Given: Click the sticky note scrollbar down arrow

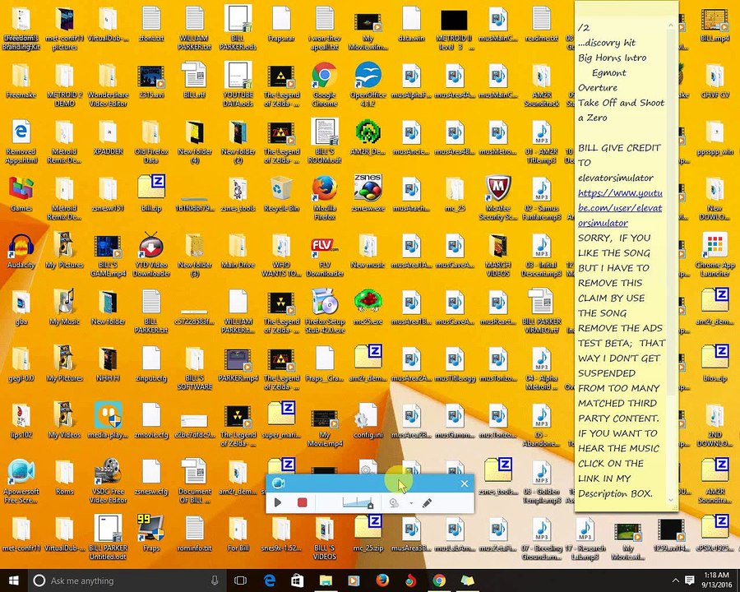Looking at the screenshot, I should [671, 500].
